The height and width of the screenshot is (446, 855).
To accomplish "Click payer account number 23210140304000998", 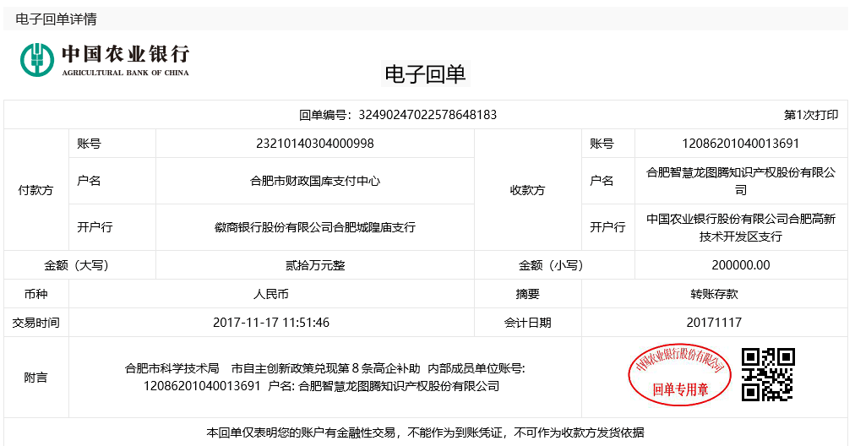I will pos(314,144).
